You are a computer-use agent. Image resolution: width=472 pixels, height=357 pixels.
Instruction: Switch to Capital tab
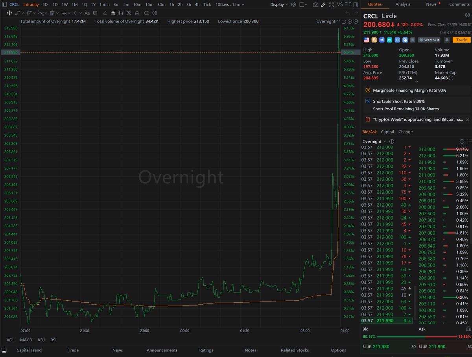click(x=387, y=132)
